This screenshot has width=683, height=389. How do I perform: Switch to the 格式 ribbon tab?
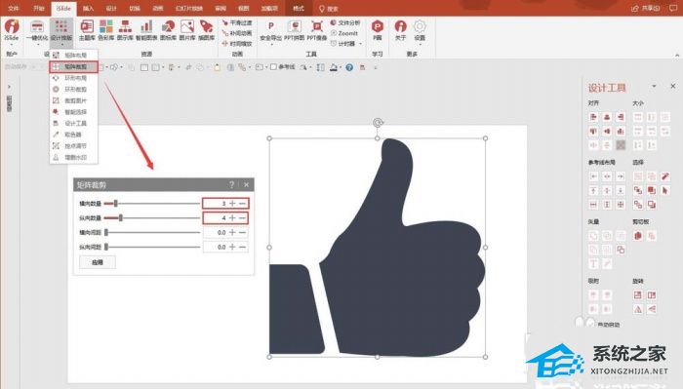click(299, 8)
